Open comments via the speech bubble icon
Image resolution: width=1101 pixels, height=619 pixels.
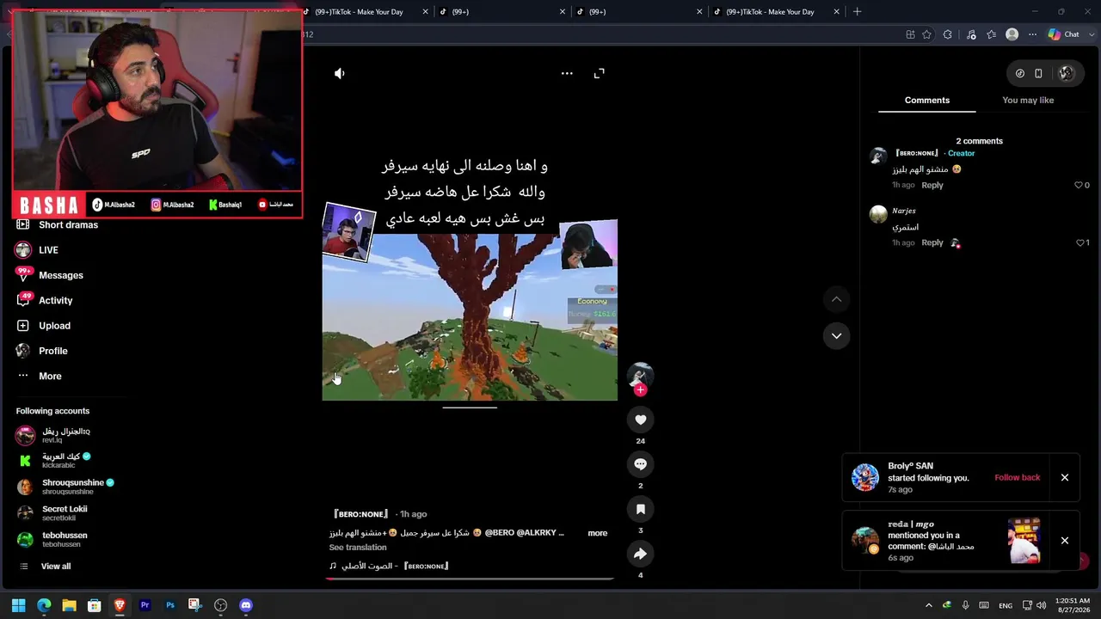click(640, 464)
